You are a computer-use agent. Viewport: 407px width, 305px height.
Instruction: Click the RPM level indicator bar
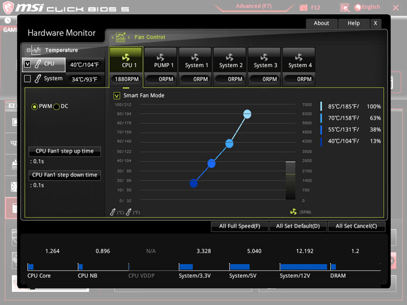point(291,181)
